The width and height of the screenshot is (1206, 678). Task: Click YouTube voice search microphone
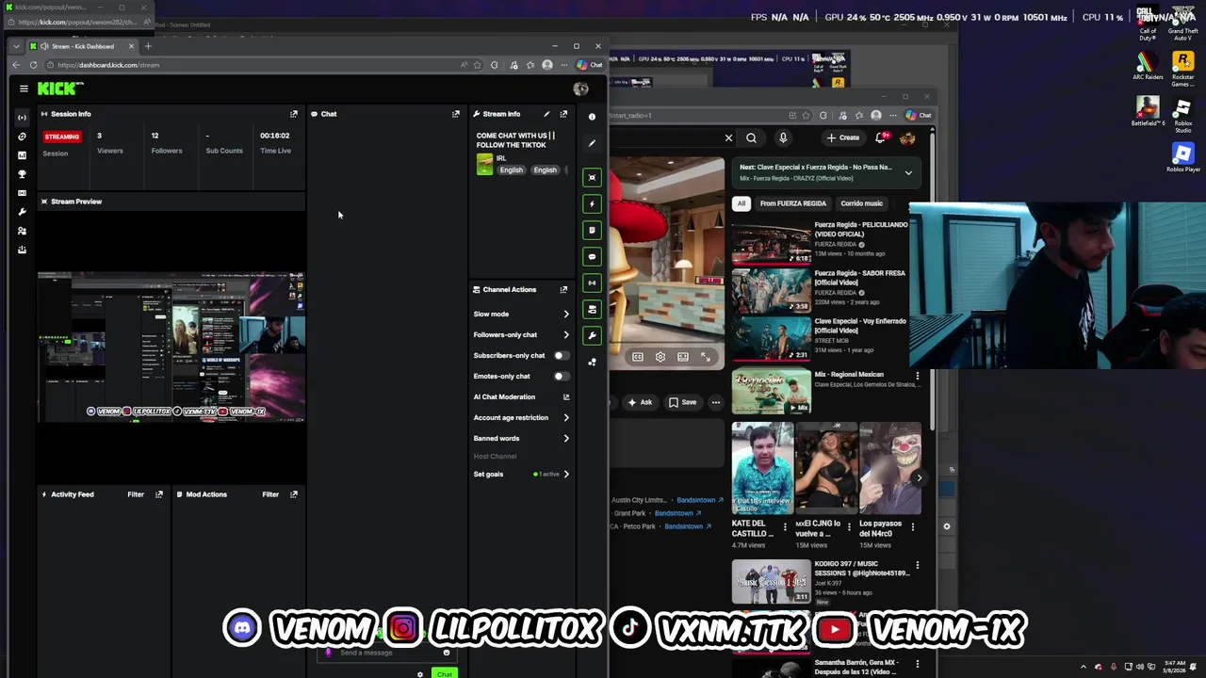[x=783, y=137]
